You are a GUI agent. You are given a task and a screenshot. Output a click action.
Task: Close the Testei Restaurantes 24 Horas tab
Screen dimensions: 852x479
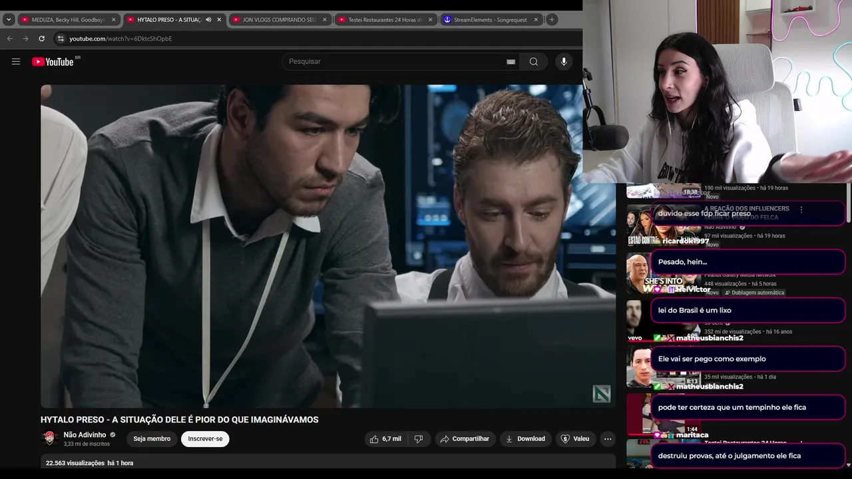430,20
